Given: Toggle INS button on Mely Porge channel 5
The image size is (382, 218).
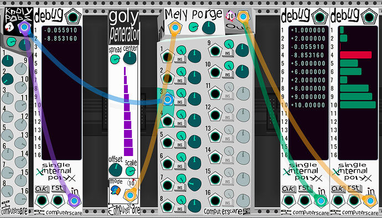Looking at the screenshot, I should pos(180,144).
